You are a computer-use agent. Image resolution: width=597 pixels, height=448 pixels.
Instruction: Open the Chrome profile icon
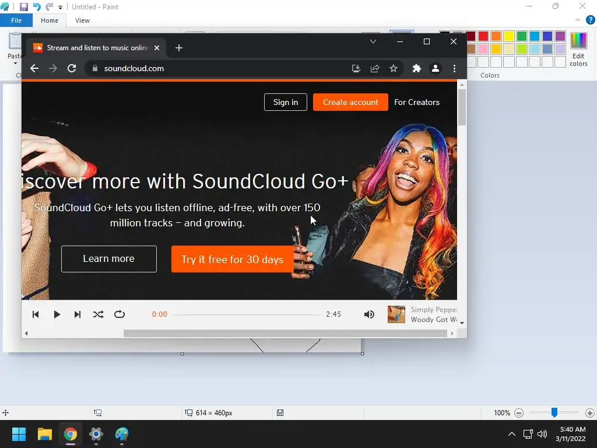435,69
